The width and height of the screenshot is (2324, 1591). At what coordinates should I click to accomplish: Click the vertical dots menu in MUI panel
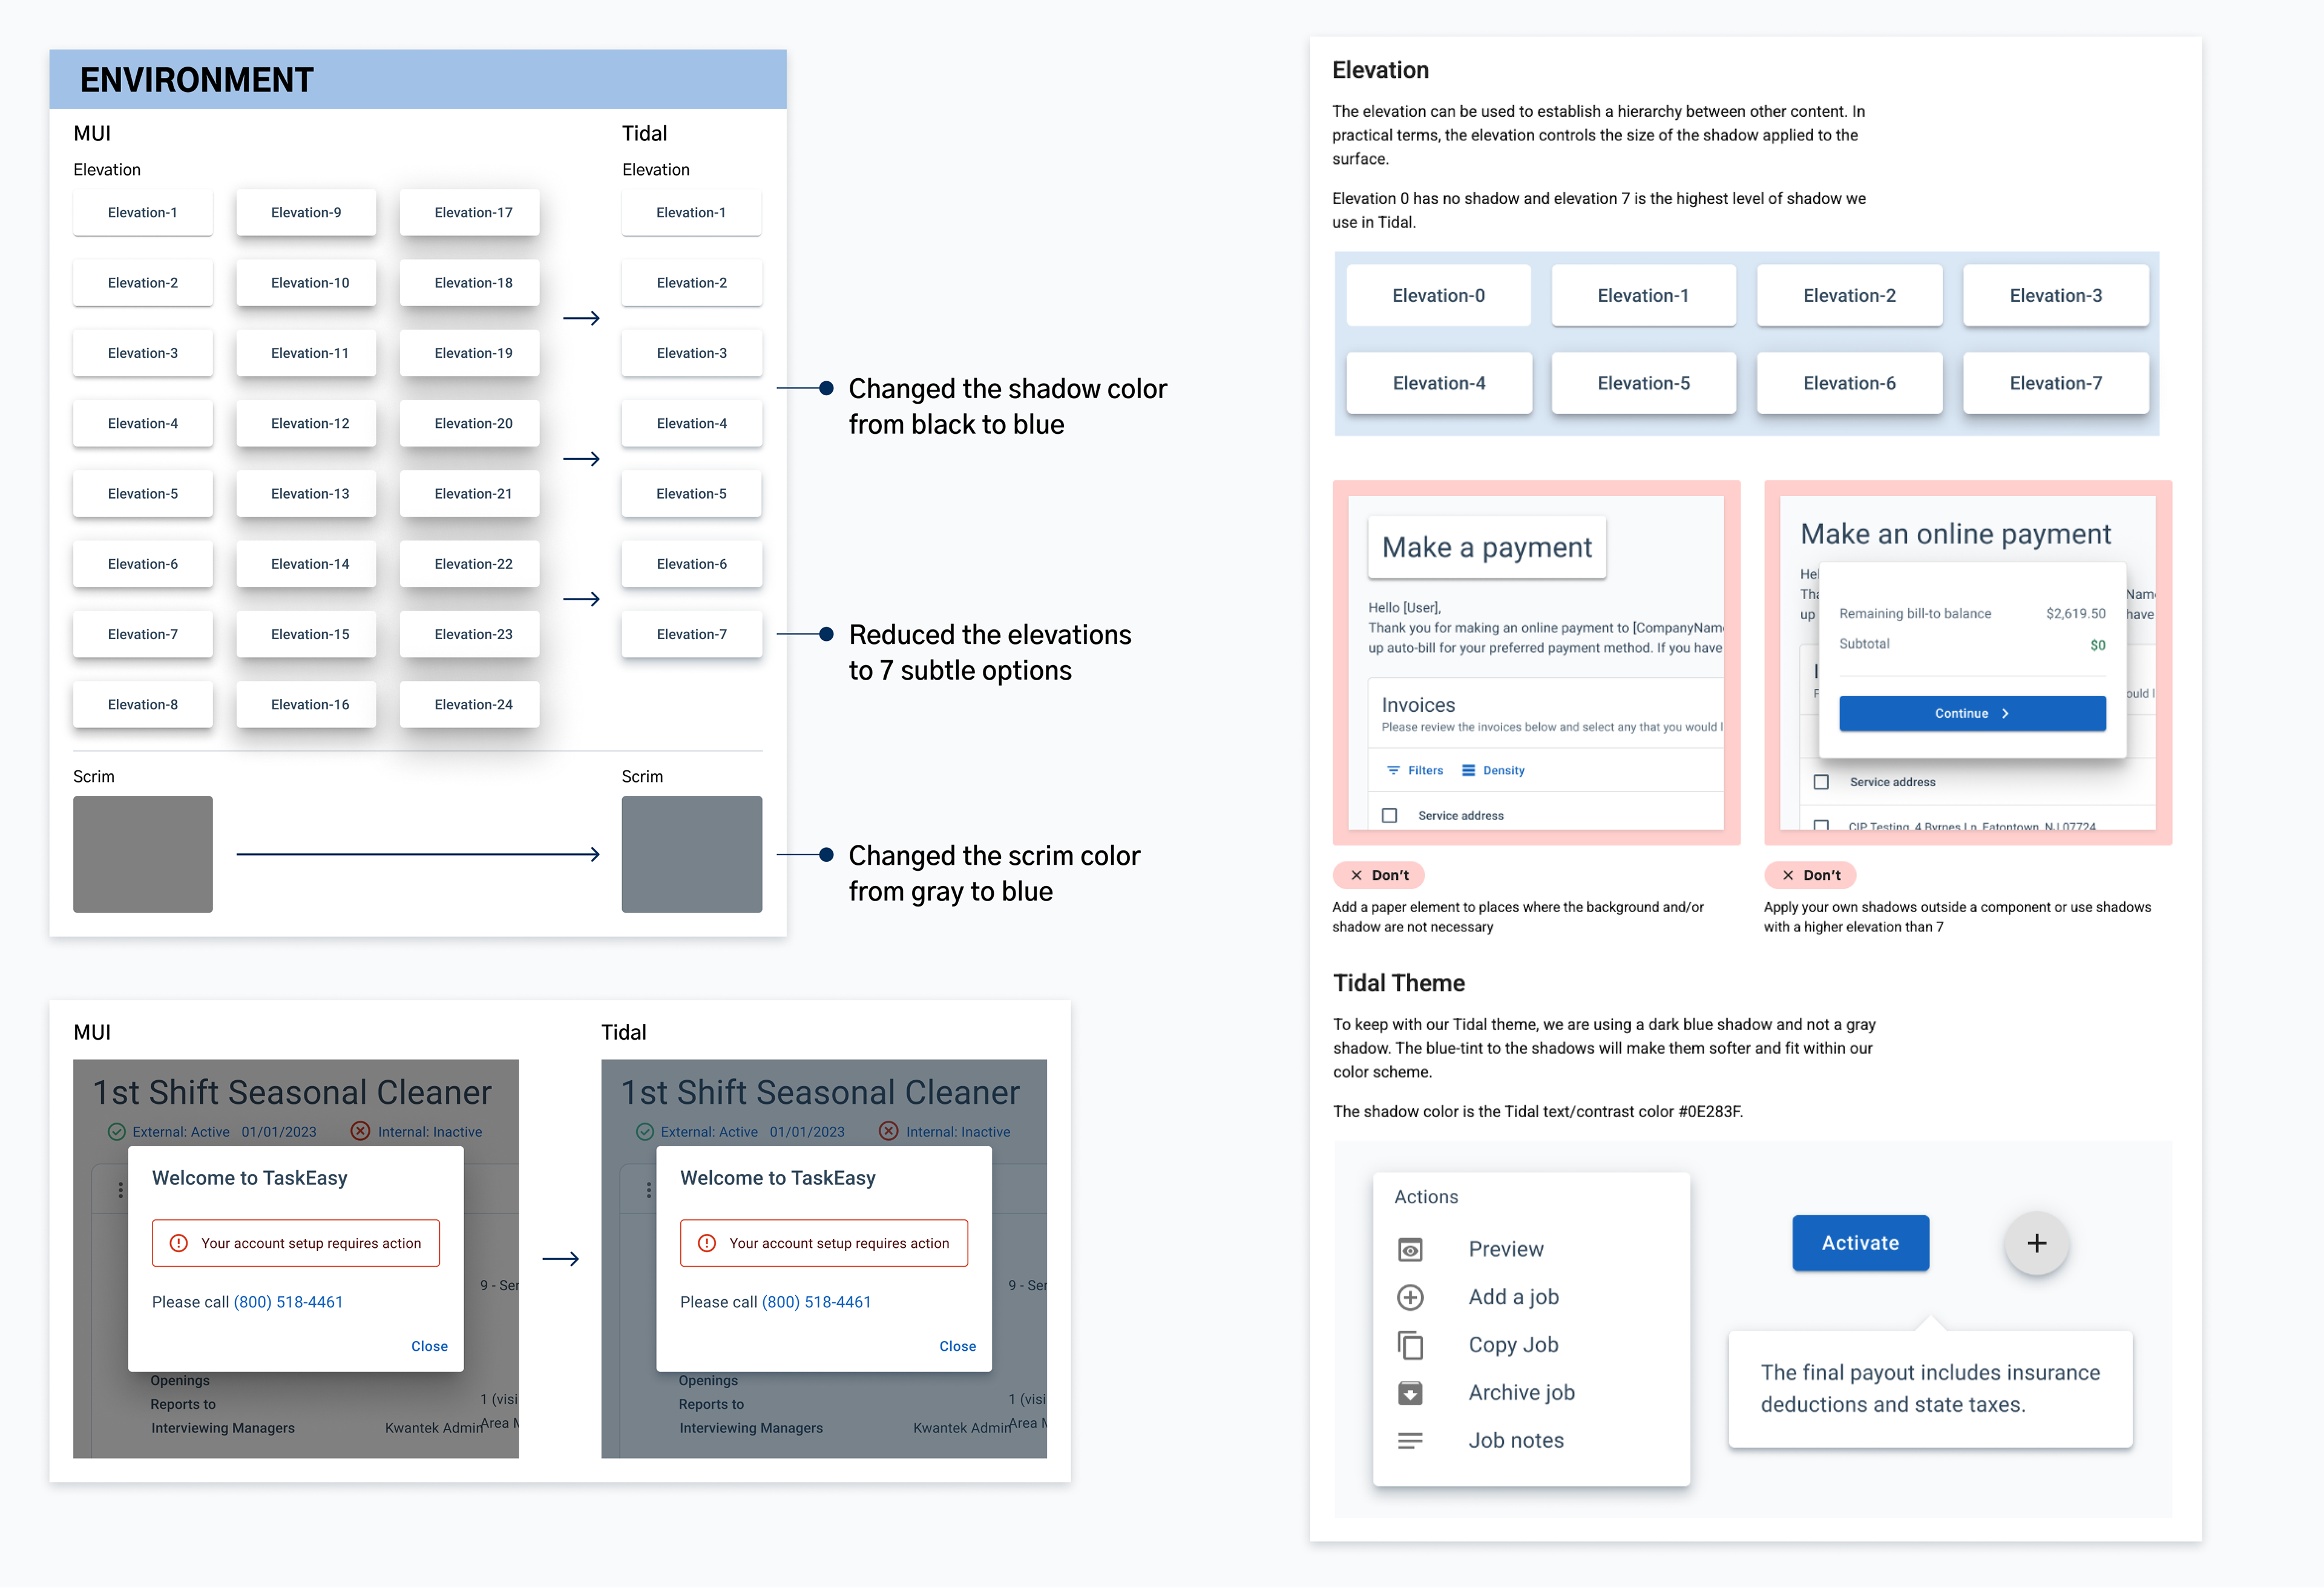(121, 1190)
